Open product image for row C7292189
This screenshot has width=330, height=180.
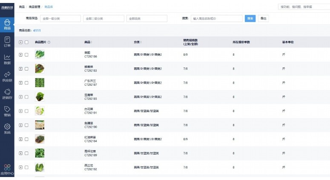pos(40,153)
